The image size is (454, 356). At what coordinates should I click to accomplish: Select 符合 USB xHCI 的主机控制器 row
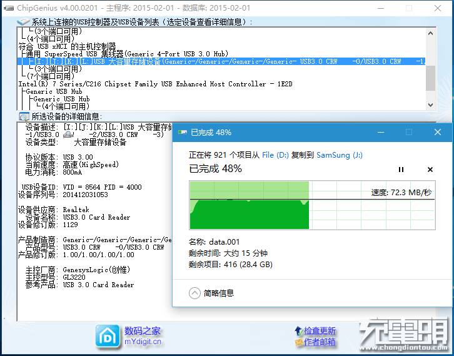click(x=67, y=46)
